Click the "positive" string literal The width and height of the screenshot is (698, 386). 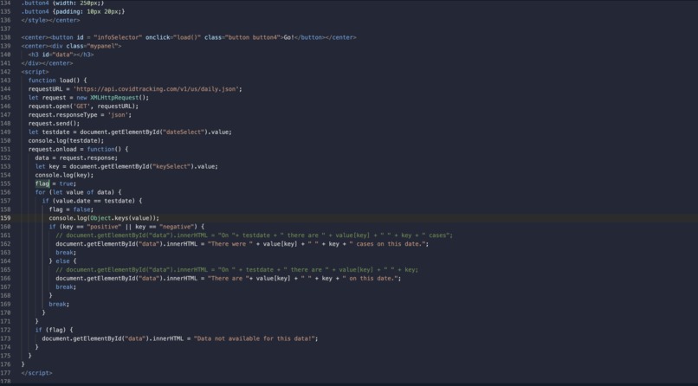coord(104,227)
